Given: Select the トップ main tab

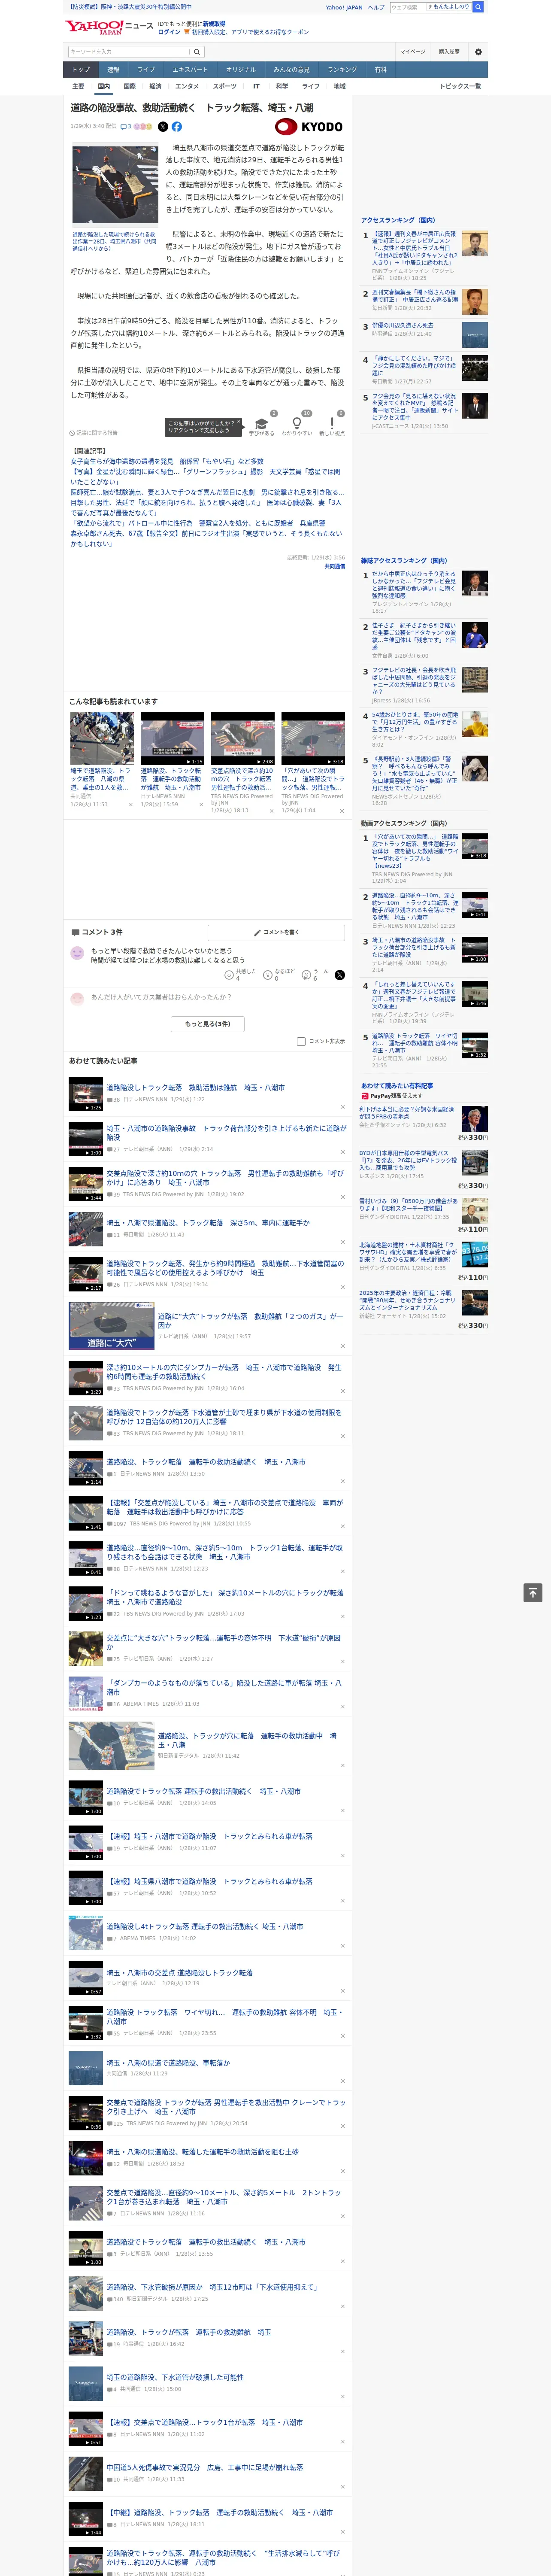Looking at the screenshot, I should [x=81, y=70].
